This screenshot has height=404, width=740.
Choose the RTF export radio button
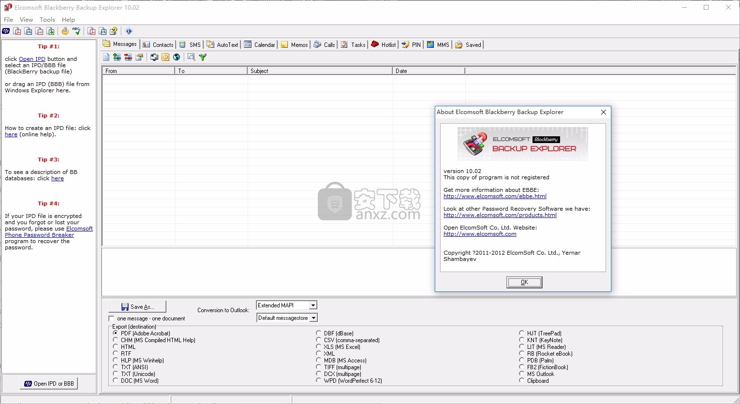tap(116, 353)
